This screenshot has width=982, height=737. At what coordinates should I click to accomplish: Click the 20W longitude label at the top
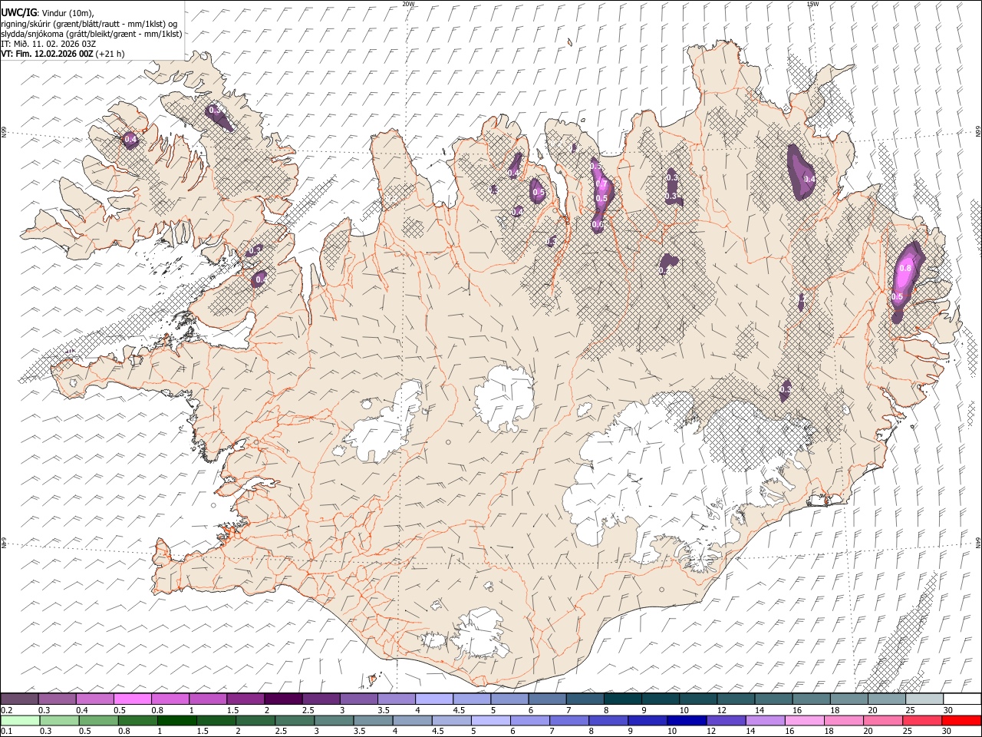(408, 4)
